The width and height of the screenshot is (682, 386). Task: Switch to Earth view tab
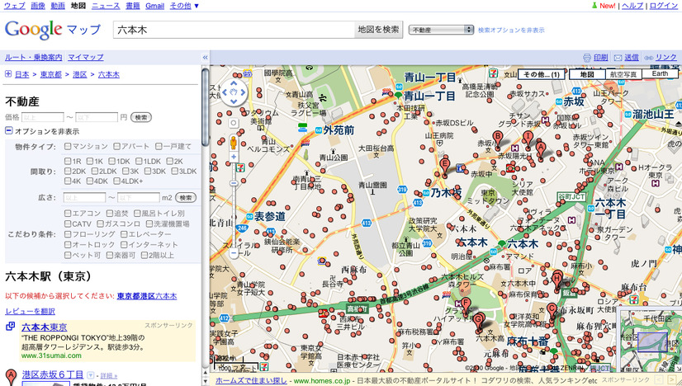660,74
